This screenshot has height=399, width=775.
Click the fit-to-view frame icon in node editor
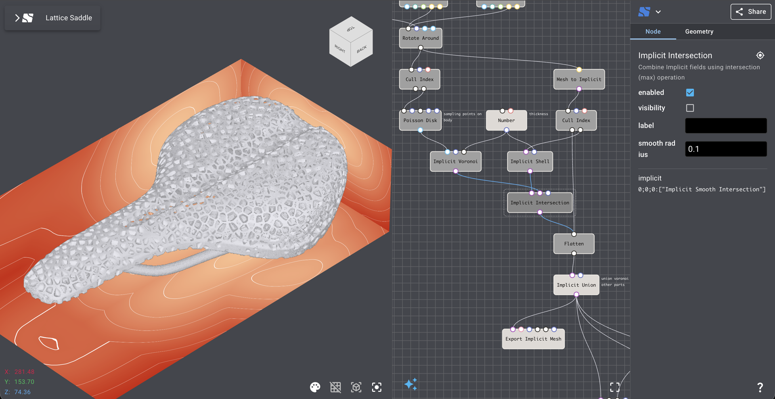615,387
